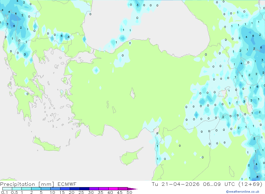Pick the 15–20 mm legend color box
The height and width of the screenshot is (194, 265).
coord(65,189)
